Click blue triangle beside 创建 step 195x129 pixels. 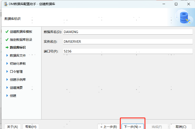pyautogui.click(x=7, y=96)
